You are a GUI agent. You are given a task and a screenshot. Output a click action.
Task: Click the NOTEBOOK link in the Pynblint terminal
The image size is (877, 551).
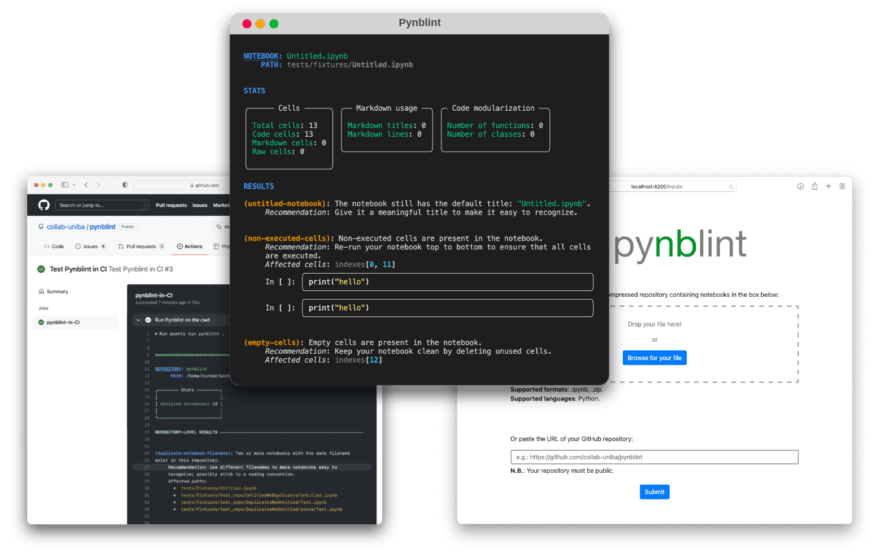point(263,56)
